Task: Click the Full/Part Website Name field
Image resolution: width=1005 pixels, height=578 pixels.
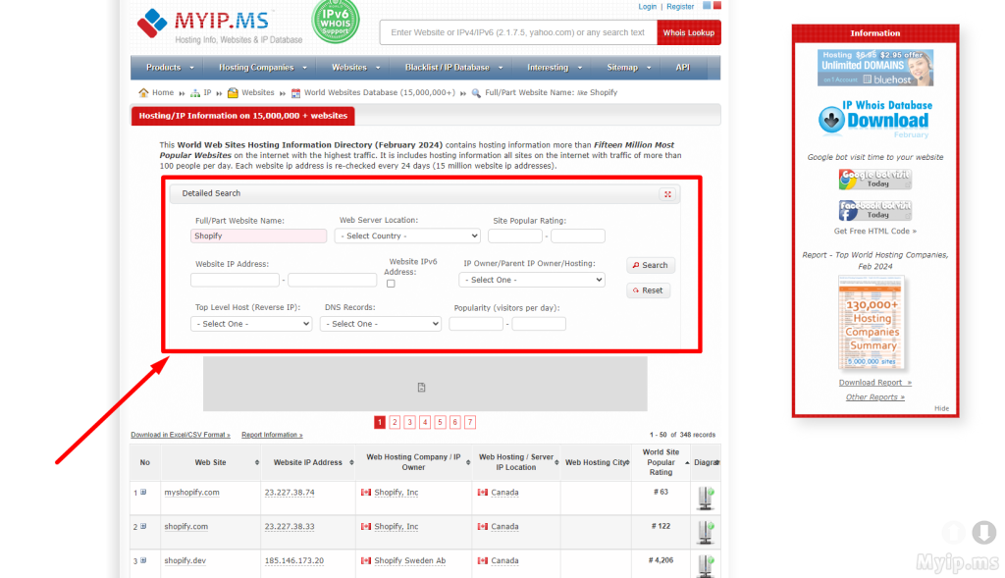Action: tap(258, 236)
